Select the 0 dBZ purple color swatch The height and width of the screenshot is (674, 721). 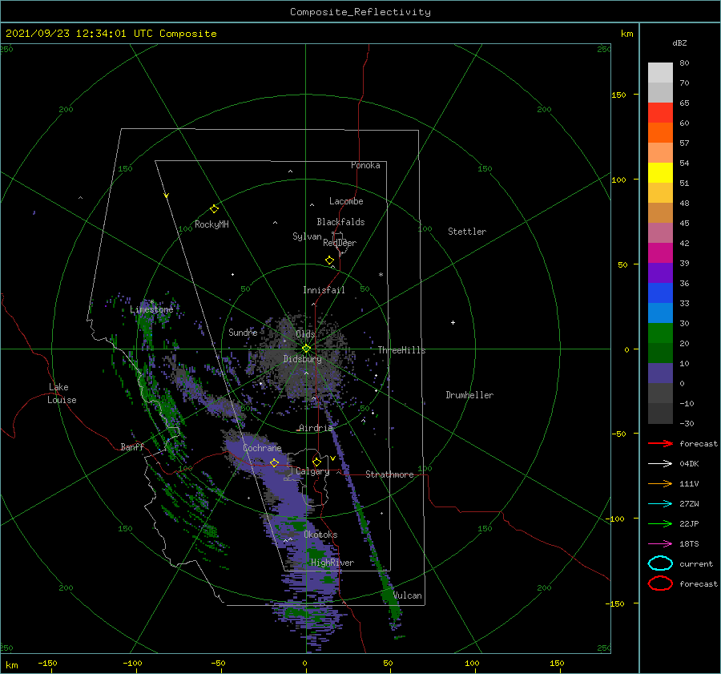(x=660, y=373)
